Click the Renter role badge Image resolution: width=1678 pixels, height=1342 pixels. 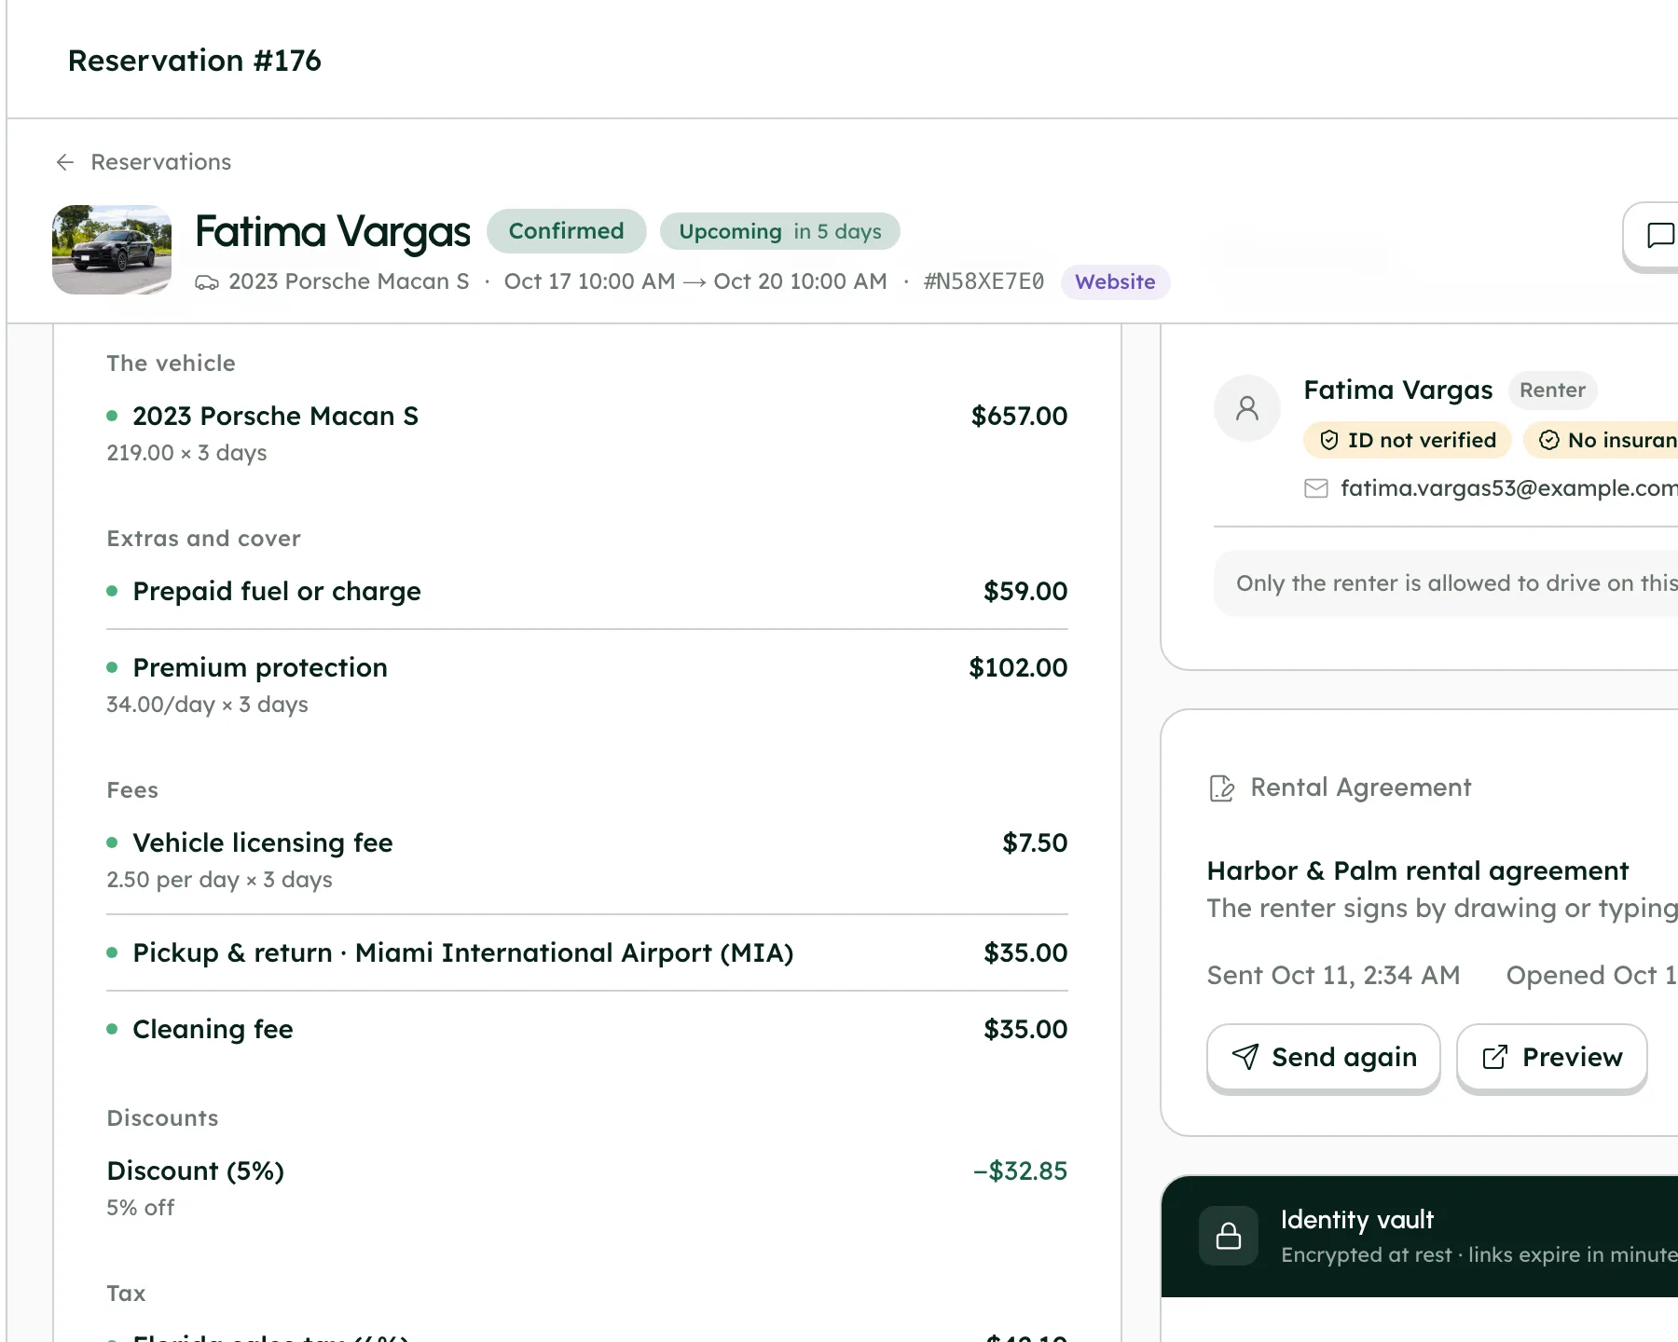pos(1552,390)
